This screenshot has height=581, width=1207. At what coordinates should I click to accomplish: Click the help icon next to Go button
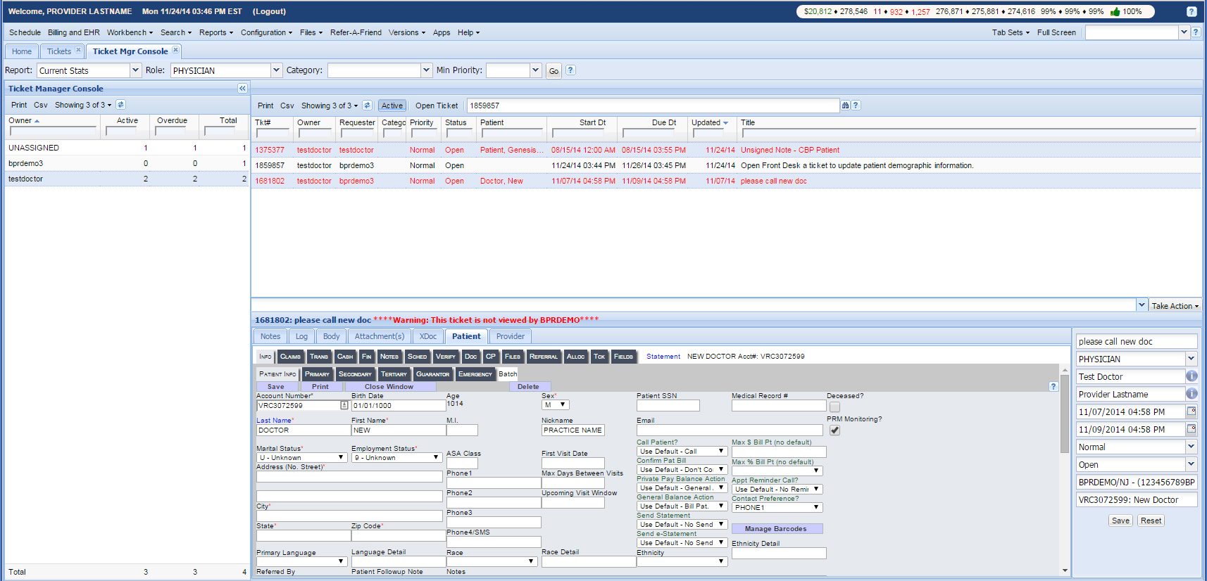coord(570,70)
